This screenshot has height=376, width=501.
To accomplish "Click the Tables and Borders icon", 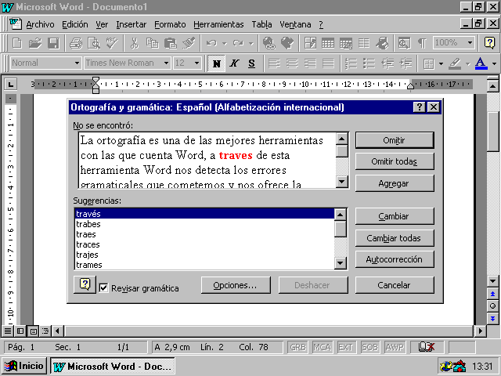I will 310,43.
